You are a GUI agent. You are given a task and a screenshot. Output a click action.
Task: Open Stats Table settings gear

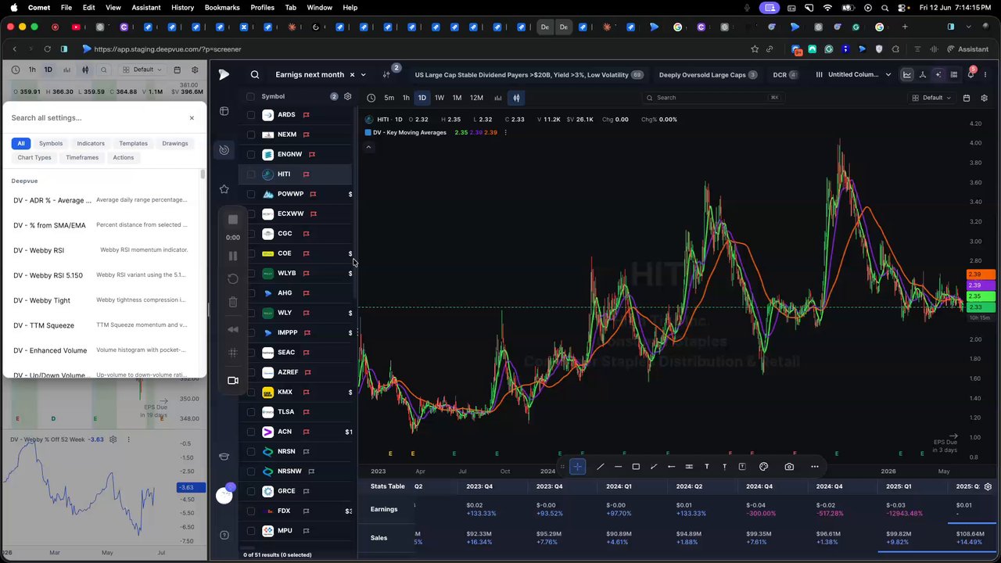click(988, 486)
